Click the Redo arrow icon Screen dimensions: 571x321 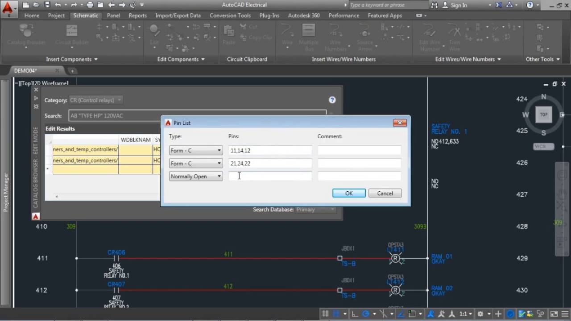74,5
